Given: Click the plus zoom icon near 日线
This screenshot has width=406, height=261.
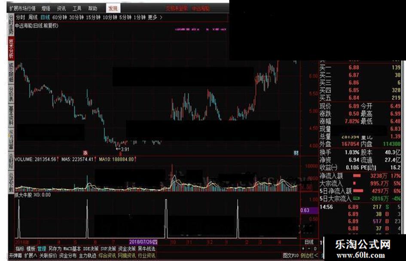Looking at the screenshot, I should pyautogui.click(x=303, y=249).
